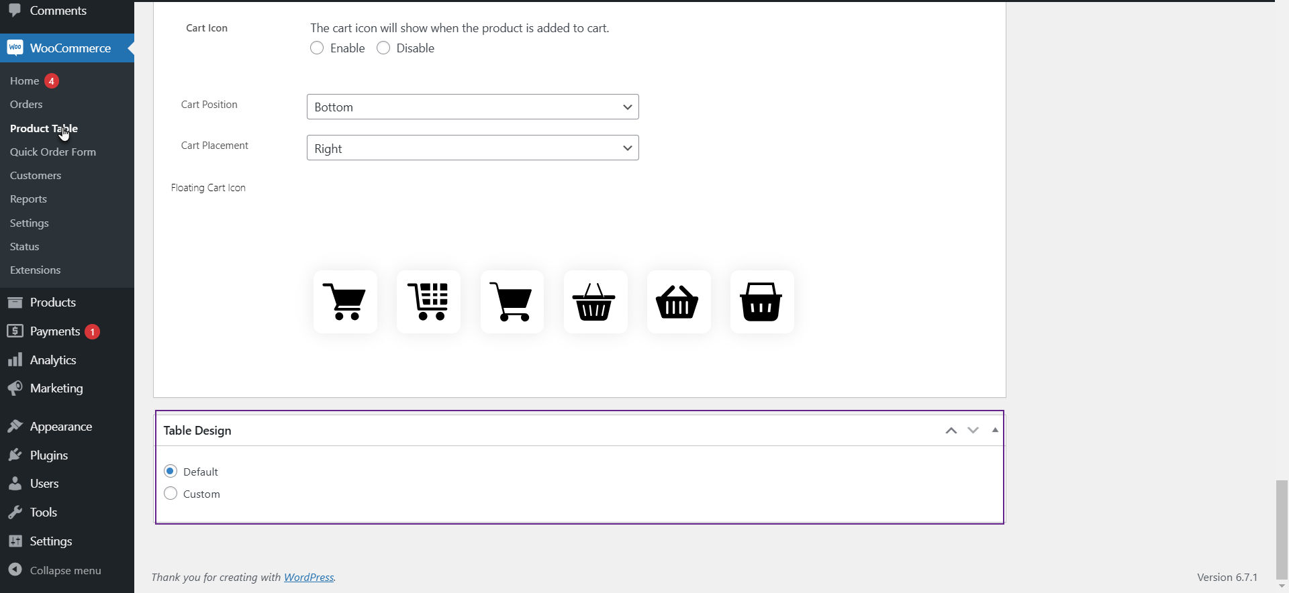Pick the third plain cart icon
The width and height of the screenshot is (1289, 593).
click(512, 302)
